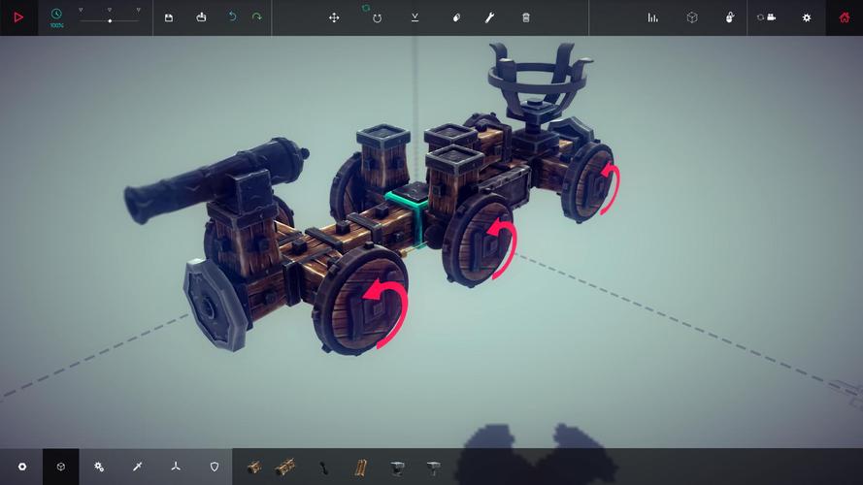Toggle the mouse control options icon
This screenshot has width=863, height=485.
(730, 17)
